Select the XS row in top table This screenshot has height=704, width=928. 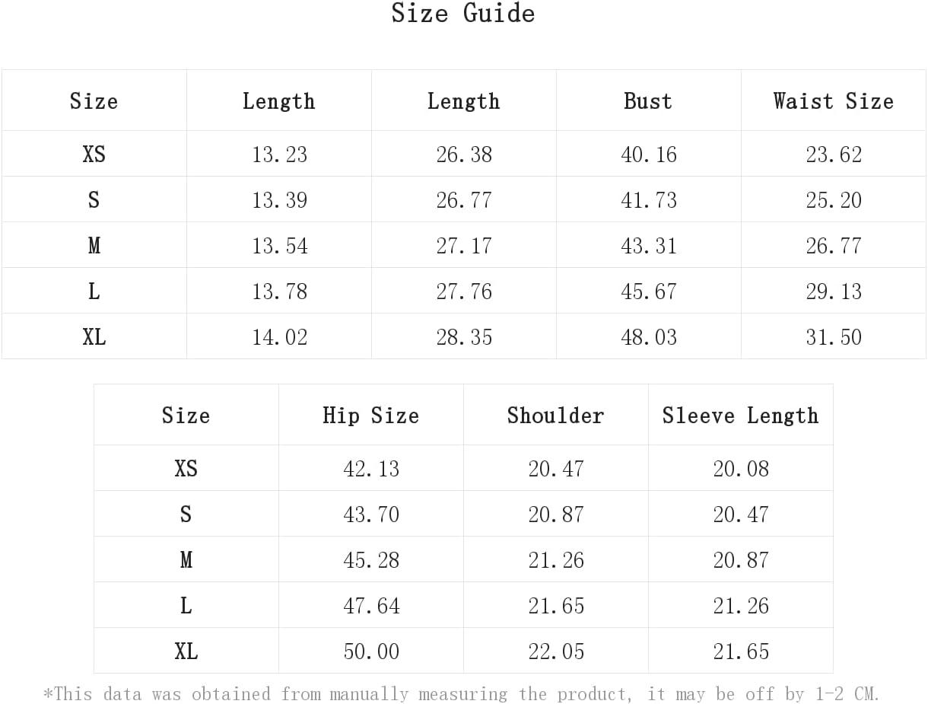coord(463,154)
